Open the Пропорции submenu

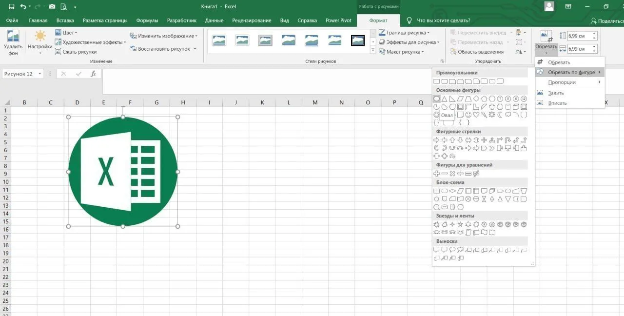562,82
